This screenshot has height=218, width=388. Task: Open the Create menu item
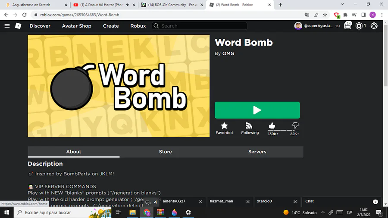pyautogui.click(x=111, y=26)
